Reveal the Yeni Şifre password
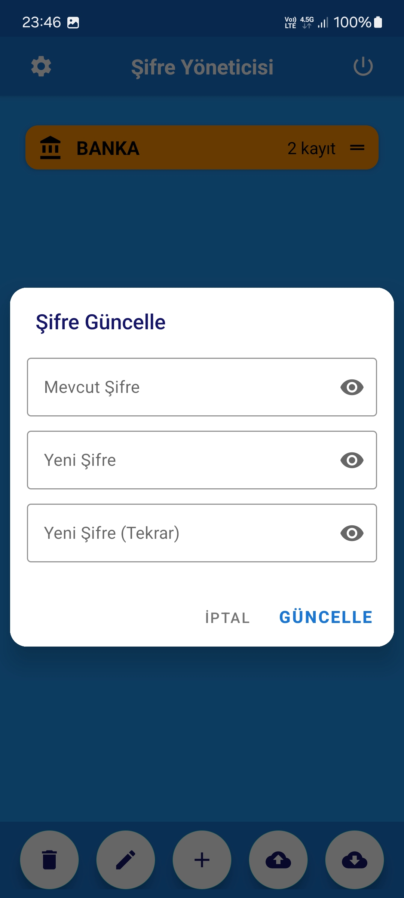The width and height of the screenshot is (404, 898). 352,460
